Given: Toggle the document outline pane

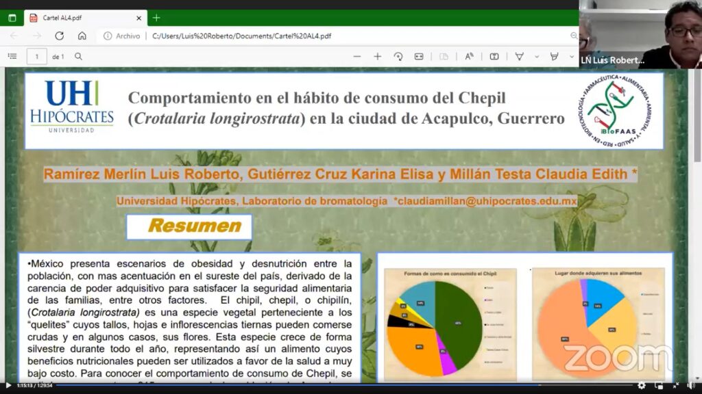Looking at the screenshot, I should (x=12, y=56).
